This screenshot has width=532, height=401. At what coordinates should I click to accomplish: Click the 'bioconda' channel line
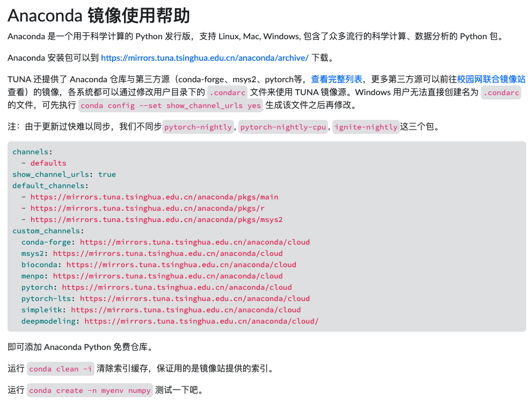tap(159, 264)
